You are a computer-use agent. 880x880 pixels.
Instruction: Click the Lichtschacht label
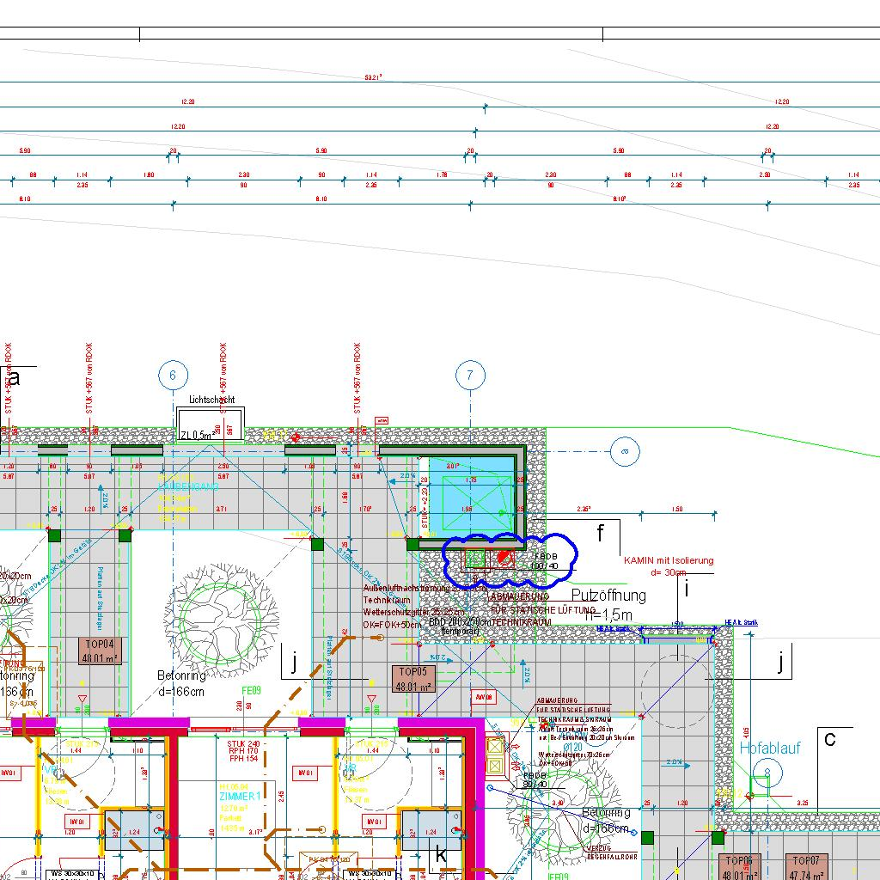211,400
